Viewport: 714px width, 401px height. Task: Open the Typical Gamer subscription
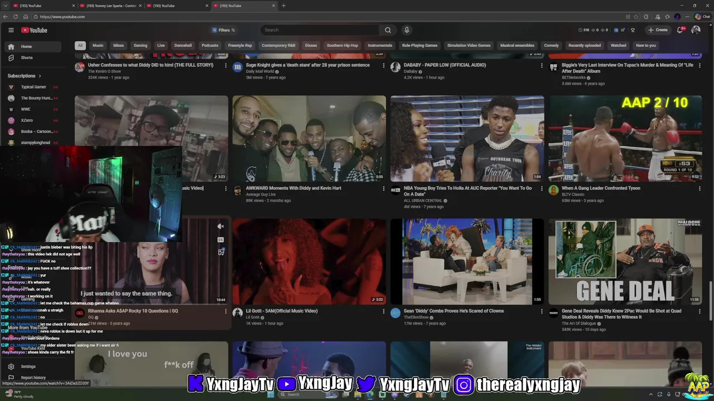[32, 87]
